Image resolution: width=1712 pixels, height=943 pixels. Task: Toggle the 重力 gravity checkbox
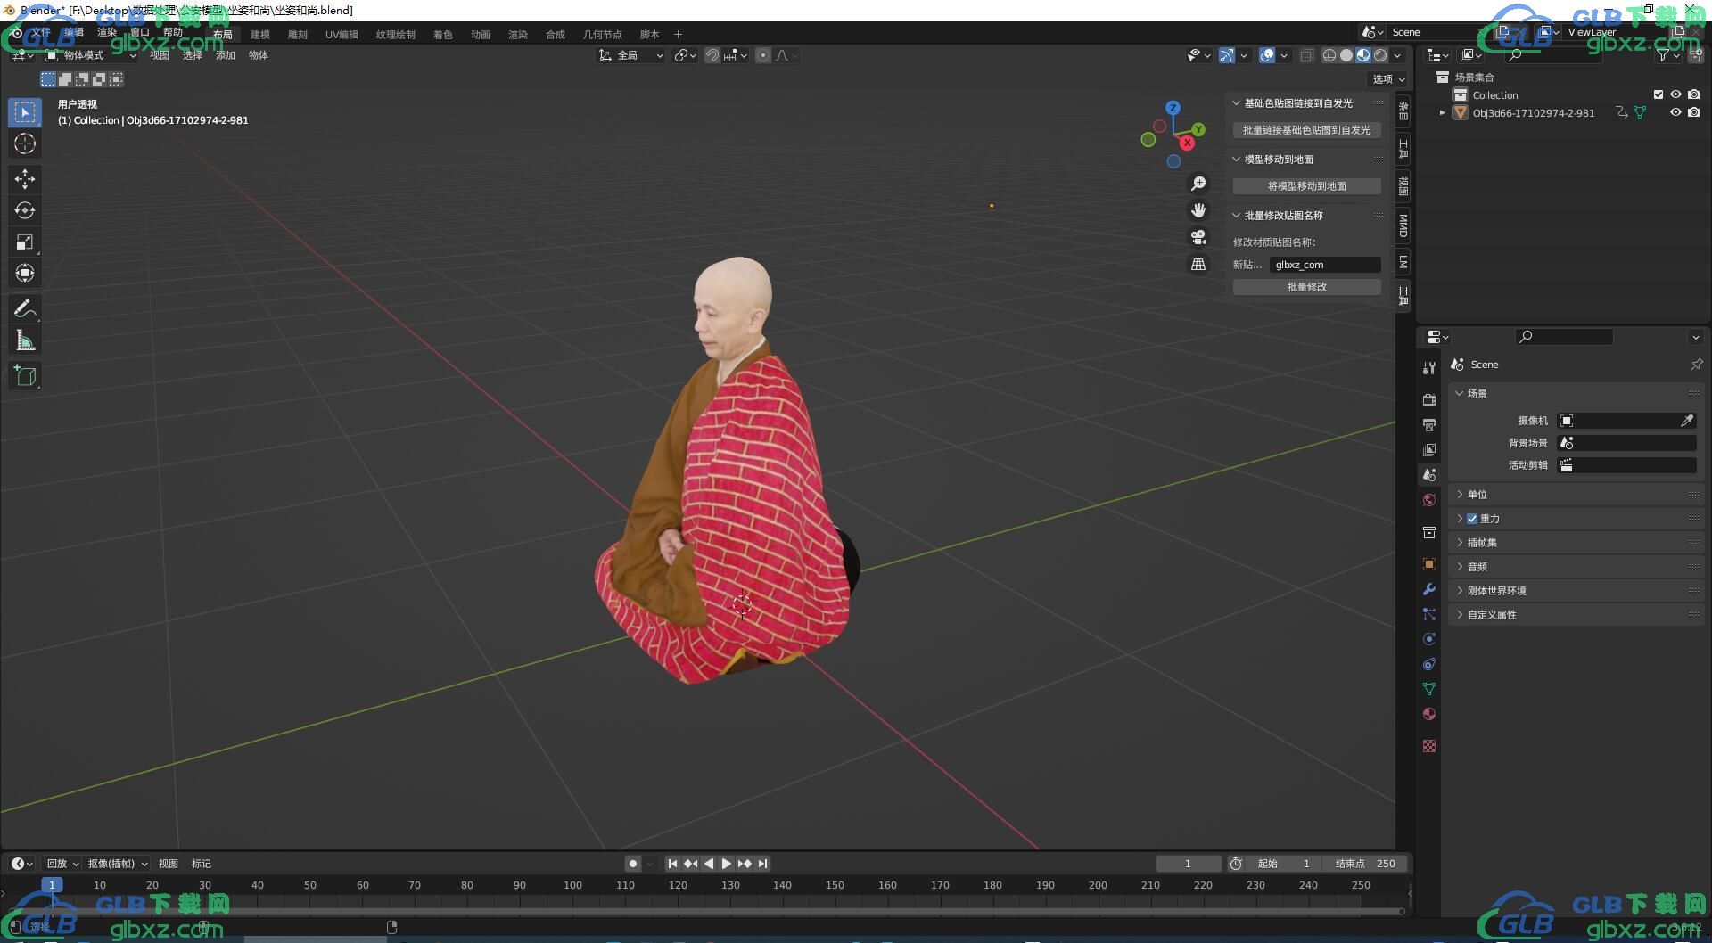(1472, 519)
